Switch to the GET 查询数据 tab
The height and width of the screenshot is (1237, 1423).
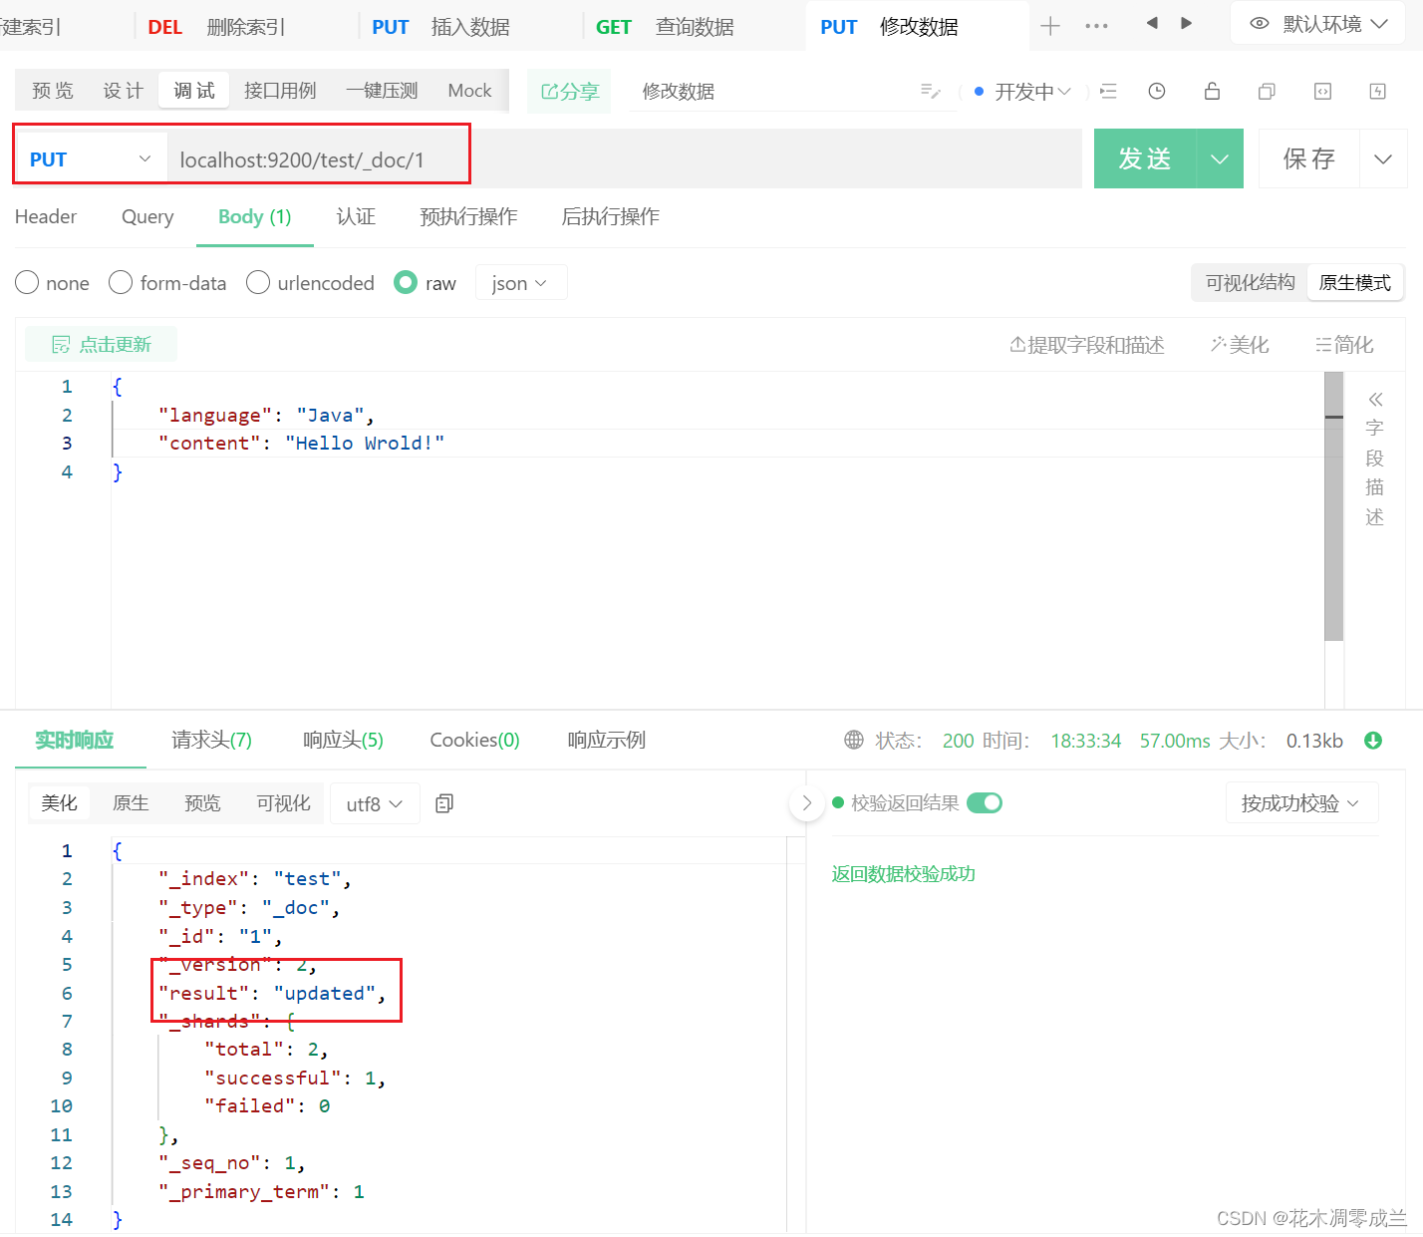pyautogui.click(x=665, y=27)
